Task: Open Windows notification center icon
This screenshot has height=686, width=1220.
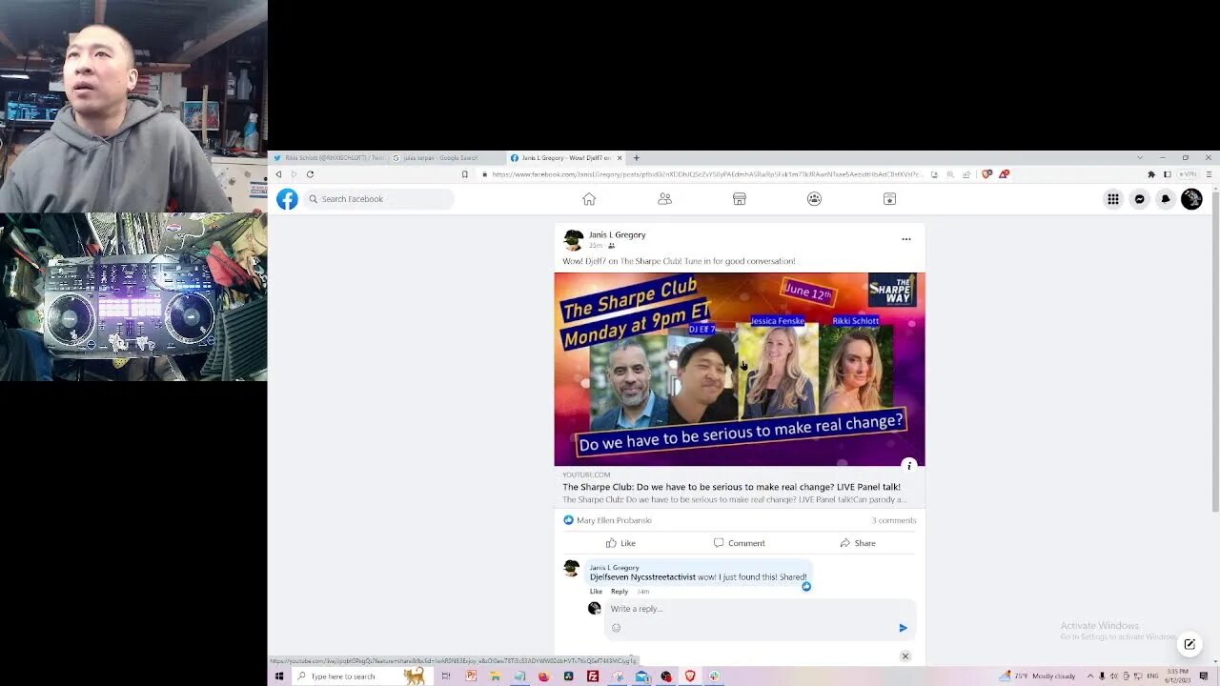Action: [x=1204, y=676]
